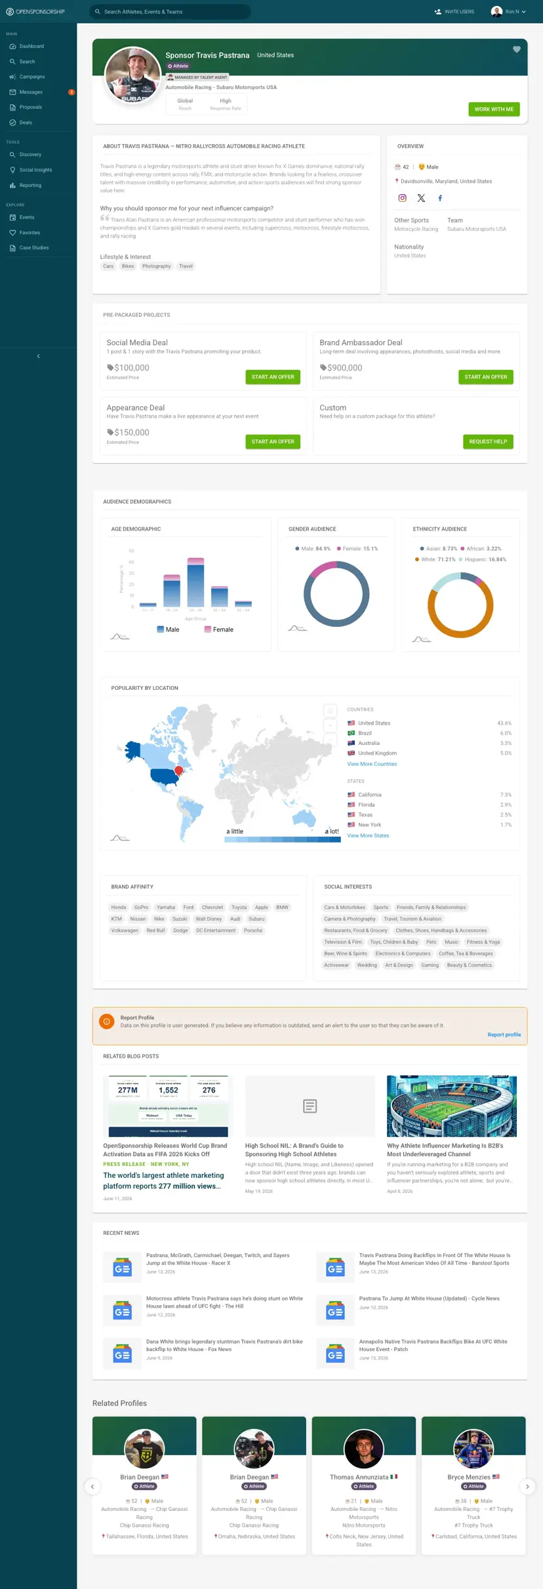
Task: Open the Ron N user dropdown
Action: pyautogui.click(x=508, y=12)
